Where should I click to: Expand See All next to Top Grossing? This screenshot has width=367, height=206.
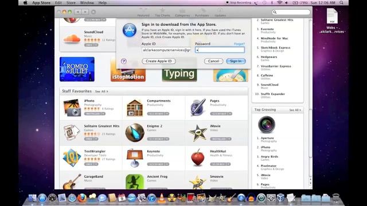tap(295, 110)
